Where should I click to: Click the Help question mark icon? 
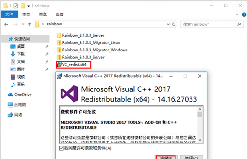(243, 15)
